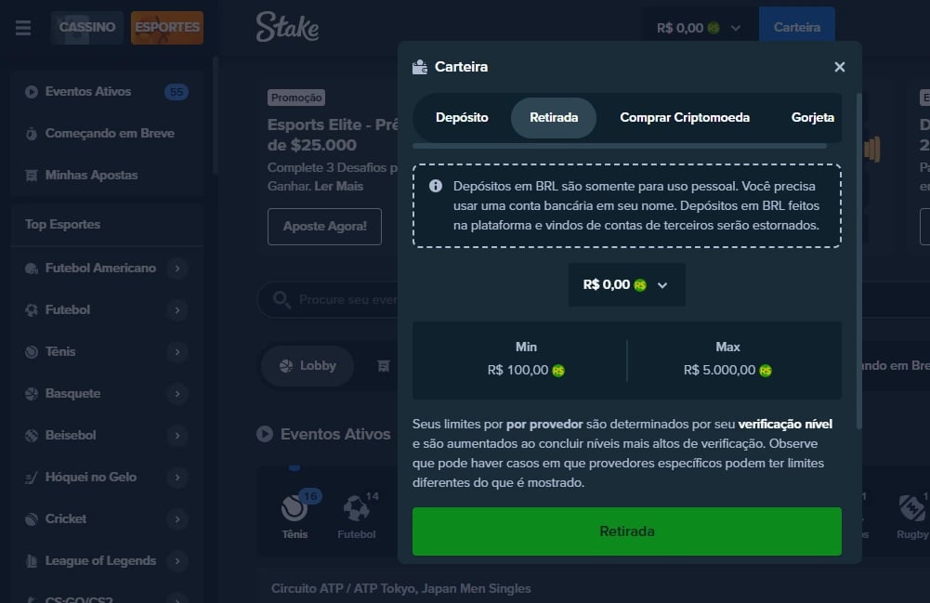Viewport: 930px width, 603px height.
Task: Click the wallet icon beside Carteira title
Action: point(420,67)
